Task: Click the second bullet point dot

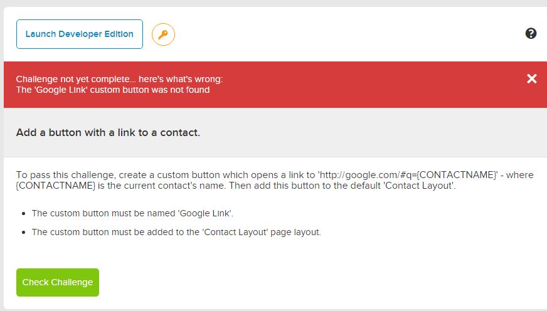Action: pos(23,233)
